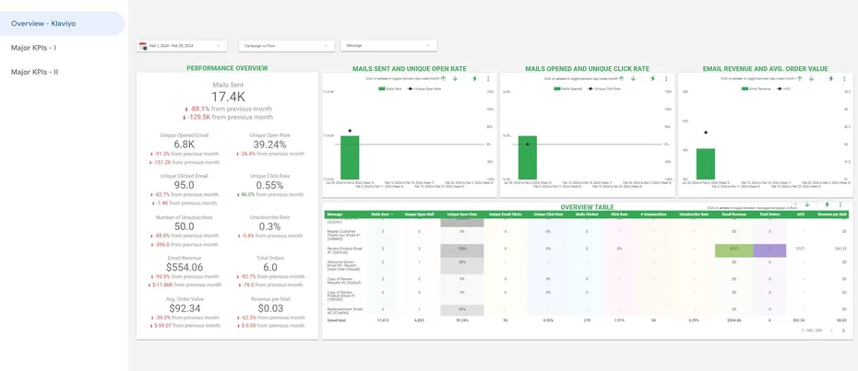This screenshot has width=858, height=371.
Task: Click lightning icon on Mails Sent chart
Action: (x=474, y=78)
